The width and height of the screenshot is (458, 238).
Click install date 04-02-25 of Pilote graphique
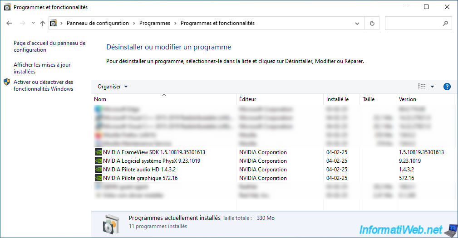[337, 178]
